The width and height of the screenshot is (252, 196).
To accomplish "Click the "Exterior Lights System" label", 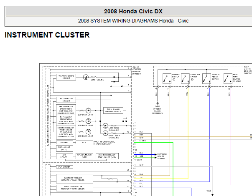I will pyautogui.click(x=162, y=156).
